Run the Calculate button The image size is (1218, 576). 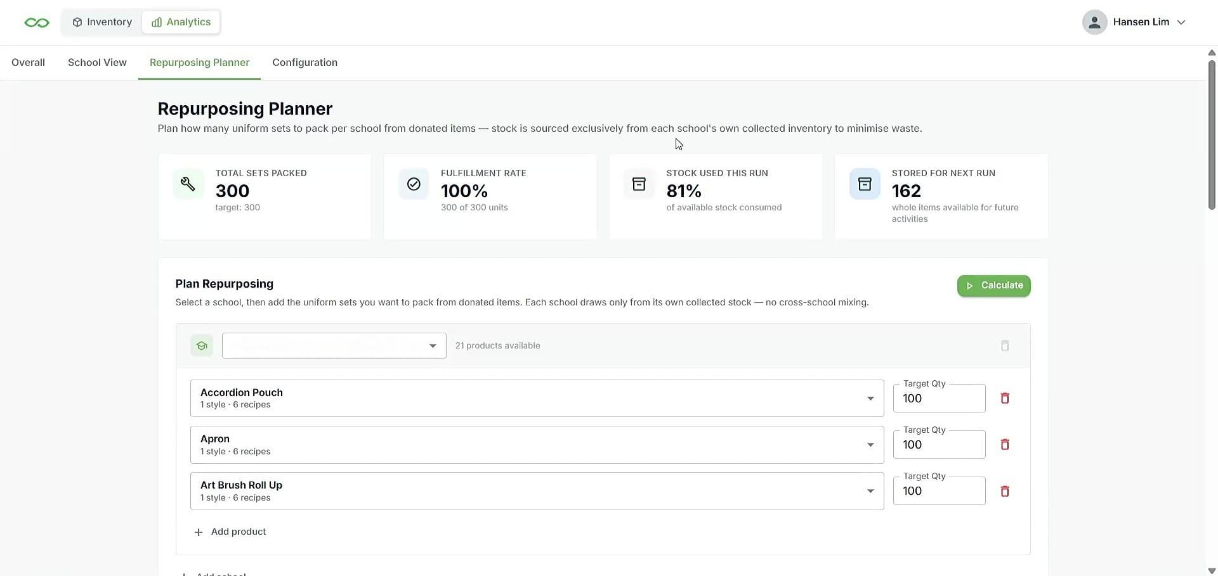pyautogui.click(x=993, y=286)
